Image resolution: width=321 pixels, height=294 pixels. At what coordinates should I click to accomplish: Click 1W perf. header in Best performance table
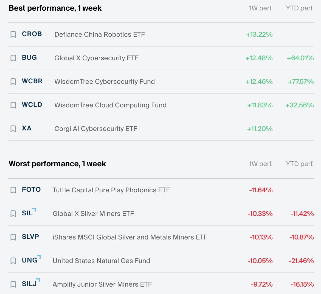tap(261, 8)
